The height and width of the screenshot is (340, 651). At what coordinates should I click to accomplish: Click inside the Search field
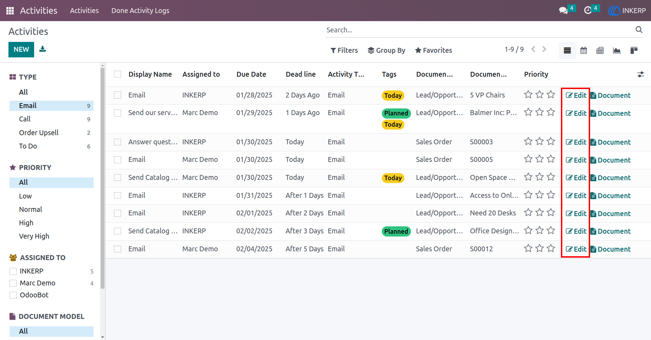[479, 30]
